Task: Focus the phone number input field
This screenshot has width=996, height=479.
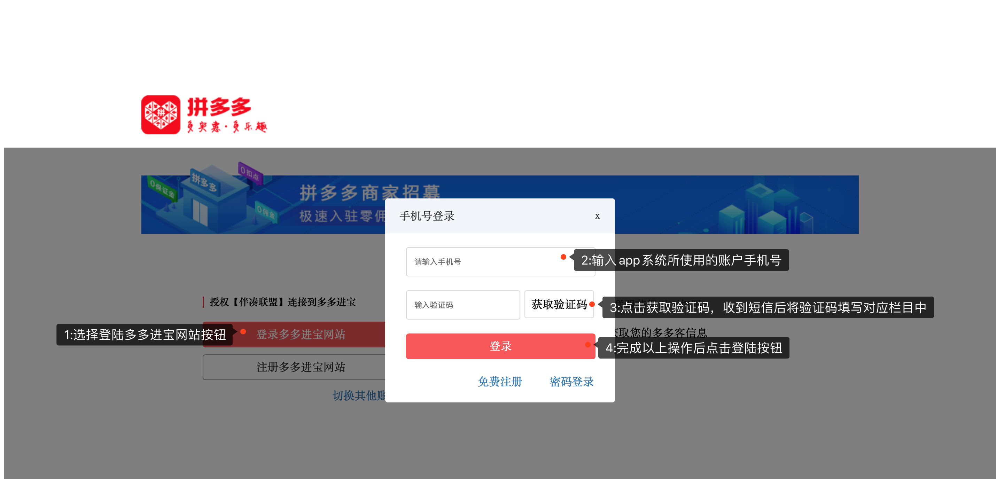Action: (500, 262)
